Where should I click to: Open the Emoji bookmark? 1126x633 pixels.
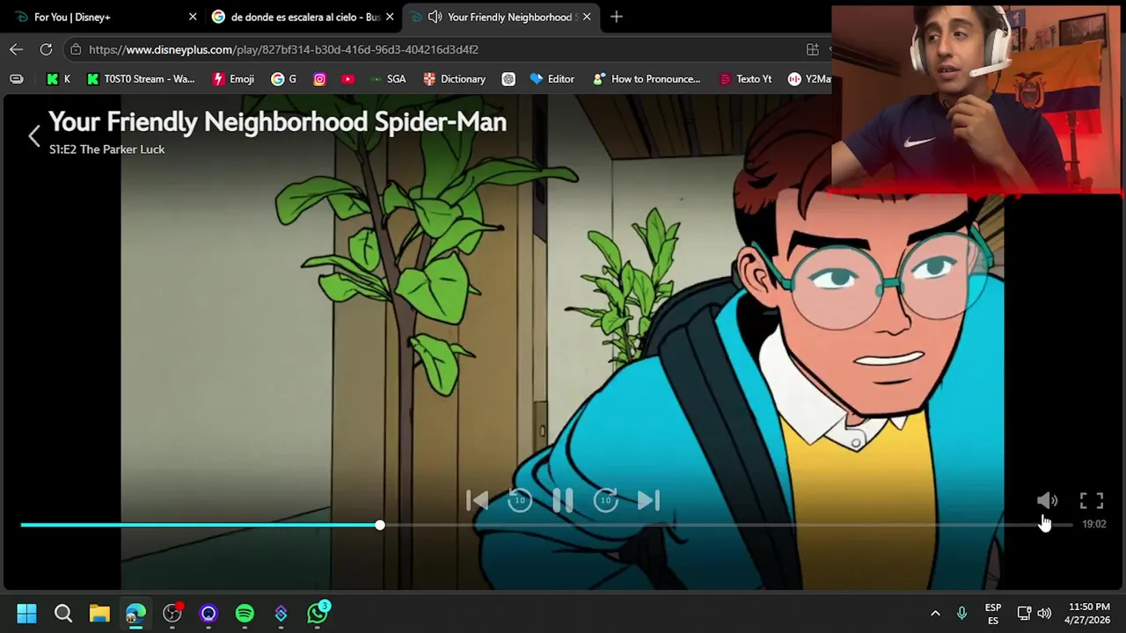point(234,79)
